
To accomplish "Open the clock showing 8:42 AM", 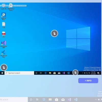I will [93, 73].
